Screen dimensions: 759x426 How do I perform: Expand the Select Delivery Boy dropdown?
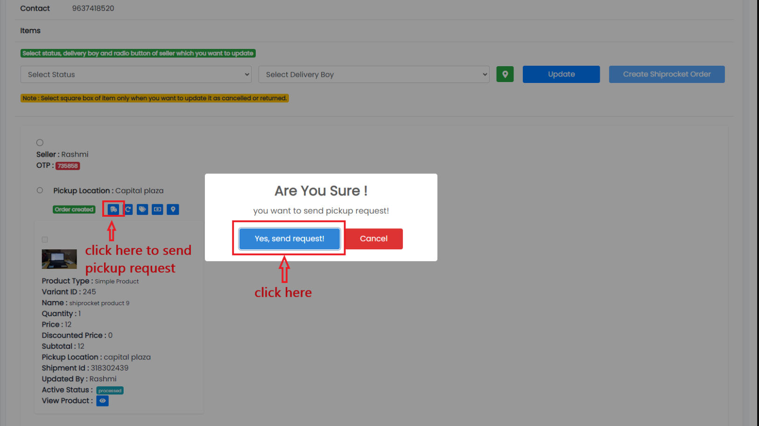pyautogui.click(x=373, y=75)
